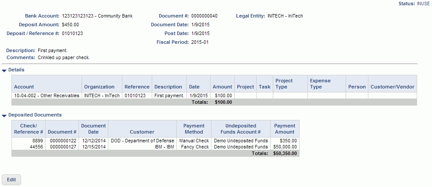The image size is (432, 187).
Task: Click the Task column header
Action: (264, 87)
